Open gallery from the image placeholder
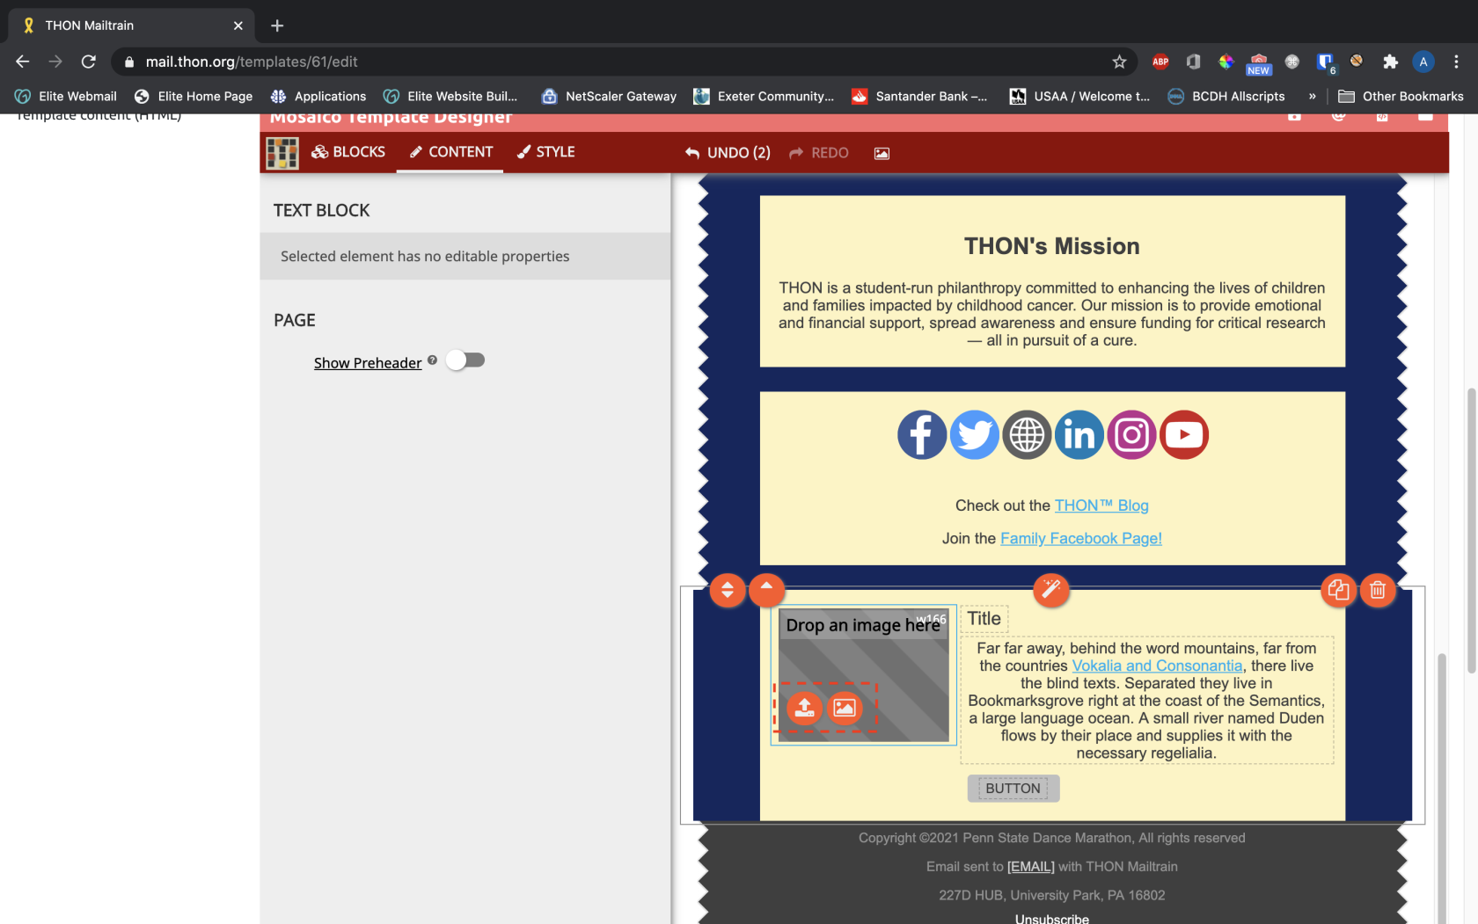 pos(845,708)
